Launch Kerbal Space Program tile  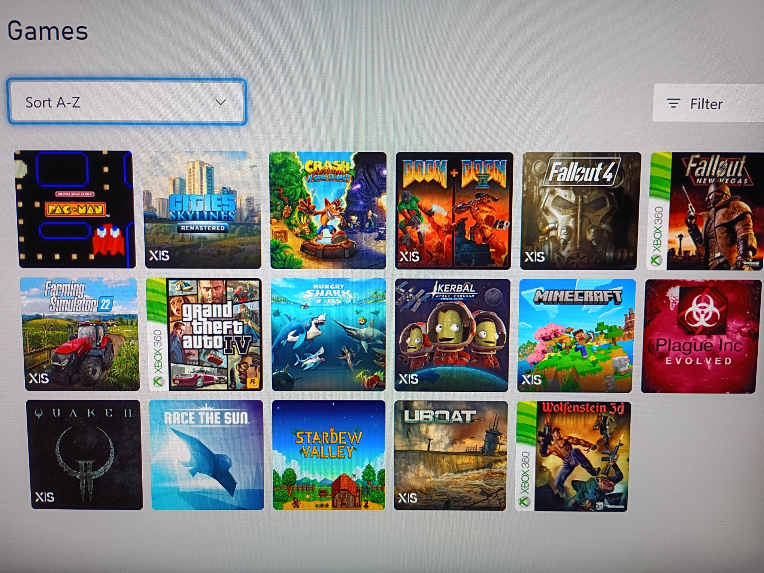[452, 335]
